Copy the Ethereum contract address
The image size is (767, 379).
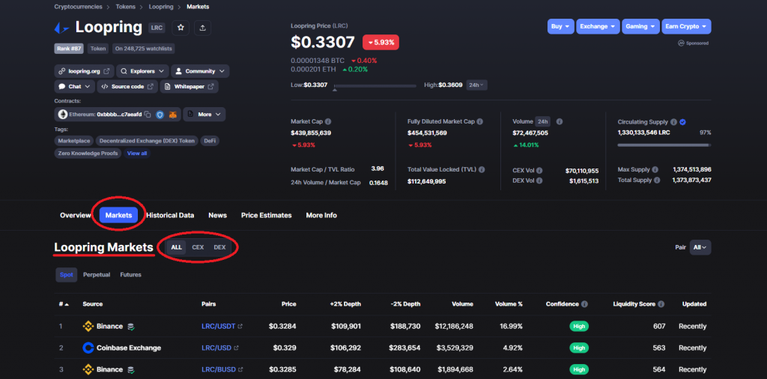point(148,115)
